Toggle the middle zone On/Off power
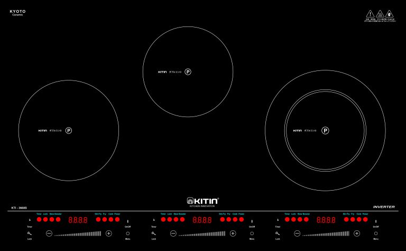 252,221
